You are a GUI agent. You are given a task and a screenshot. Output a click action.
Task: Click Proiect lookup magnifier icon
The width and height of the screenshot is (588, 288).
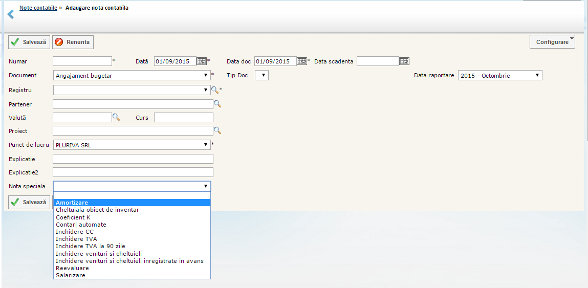(217, 130)
